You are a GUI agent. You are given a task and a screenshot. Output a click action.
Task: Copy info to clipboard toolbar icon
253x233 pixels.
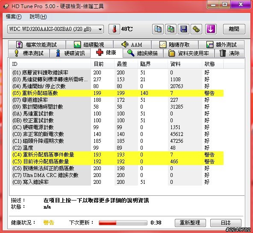[x=158, y=29]
